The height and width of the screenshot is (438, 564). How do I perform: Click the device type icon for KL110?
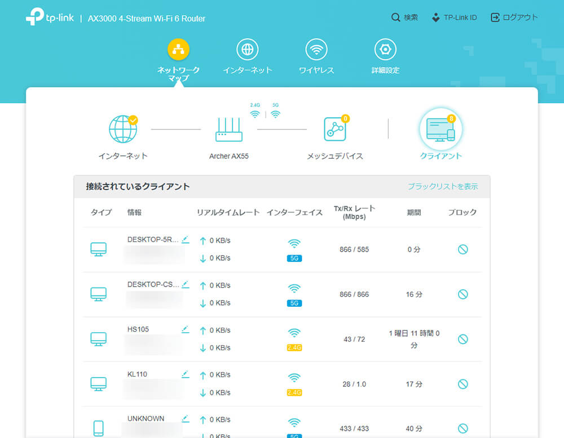coord(99,384)
